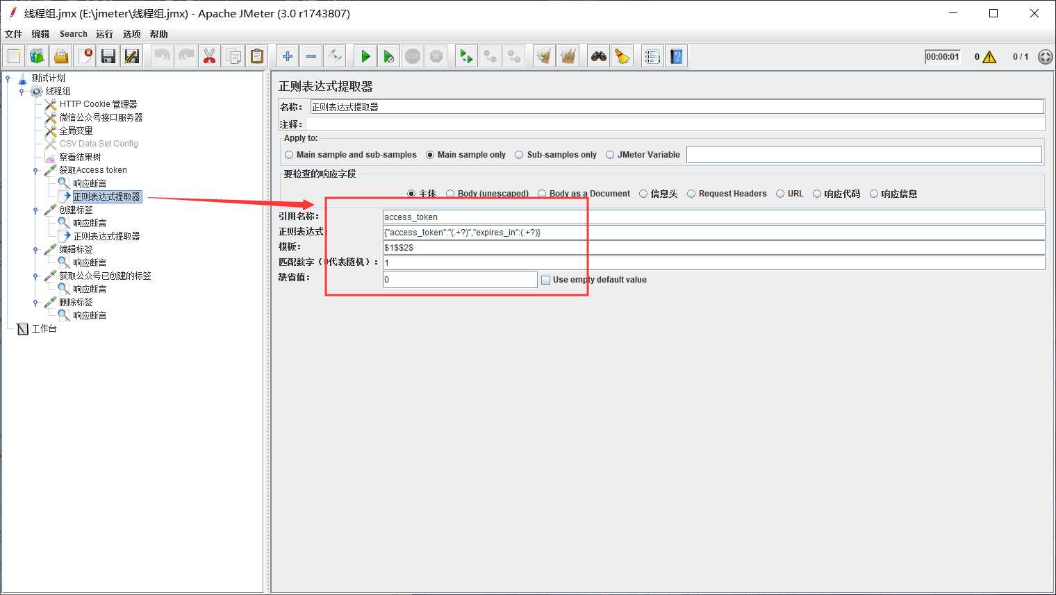Select HTTP Cookie 管理器 in the tree

tap(97, 104)
